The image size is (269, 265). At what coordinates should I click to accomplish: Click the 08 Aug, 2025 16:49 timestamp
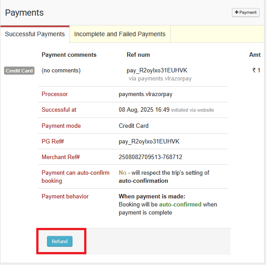(144, 110)
